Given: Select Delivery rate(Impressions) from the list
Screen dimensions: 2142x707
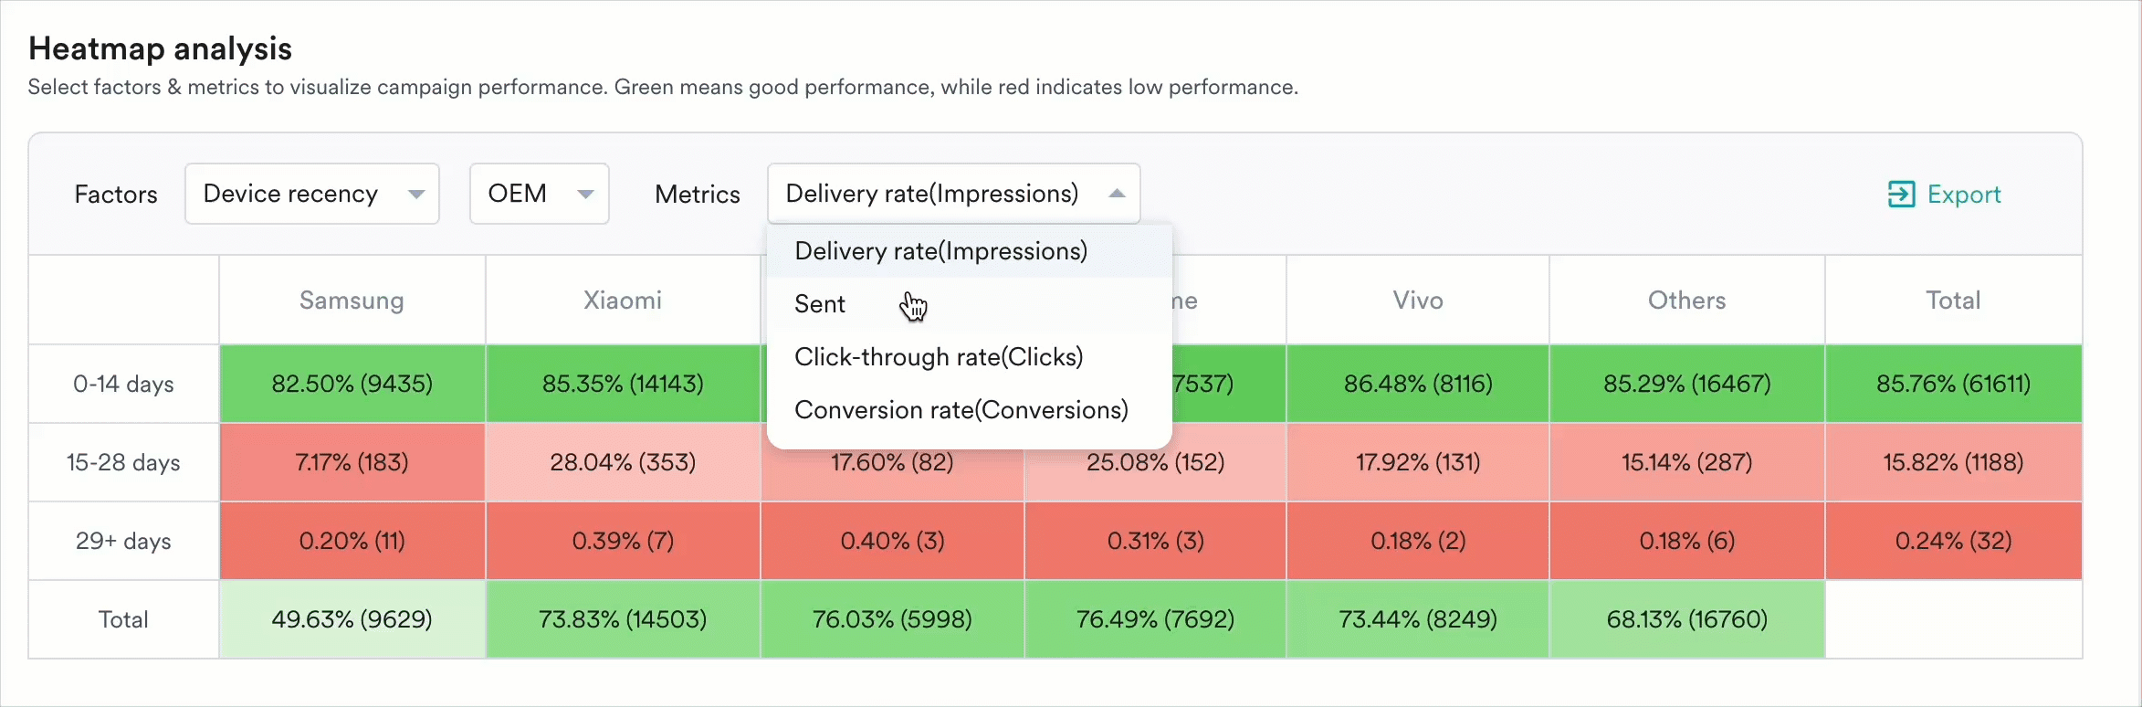Looking at the screenshot, I should click(x=940, y=250).
